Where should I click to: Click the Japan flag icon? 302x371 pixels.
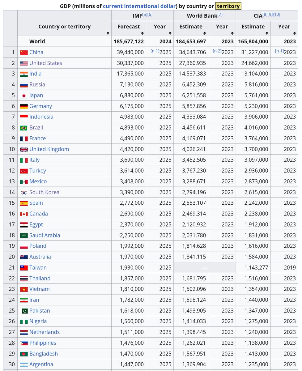point(24,96)
